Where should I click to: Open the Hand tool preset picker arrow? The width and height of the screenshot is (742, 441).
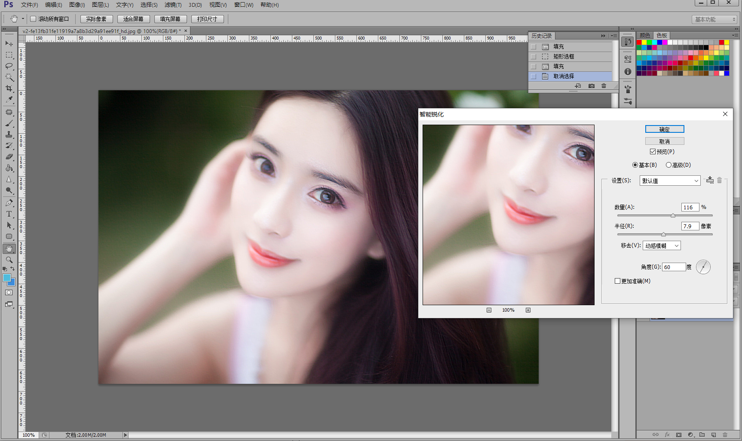point(23,19)
